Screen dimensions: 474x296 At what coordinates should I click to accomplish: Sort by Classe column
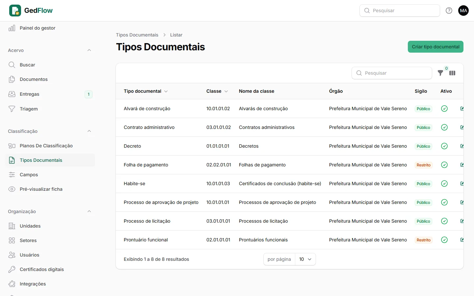coord(217,91)
